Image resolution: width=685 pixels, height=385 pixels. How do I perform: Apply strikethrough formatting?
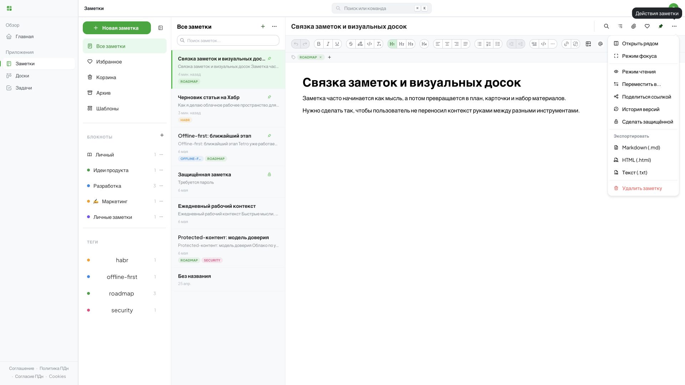click(351, 44)
